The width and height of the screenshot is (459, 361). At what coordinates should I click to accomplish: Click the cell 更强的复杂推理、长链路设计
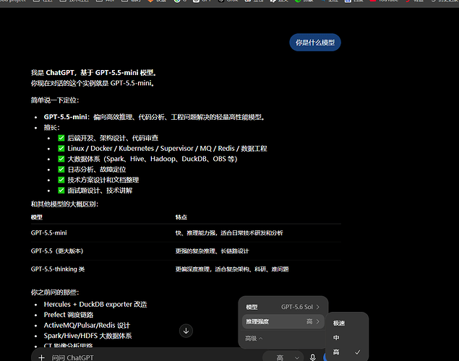click(x=212, y=251)
